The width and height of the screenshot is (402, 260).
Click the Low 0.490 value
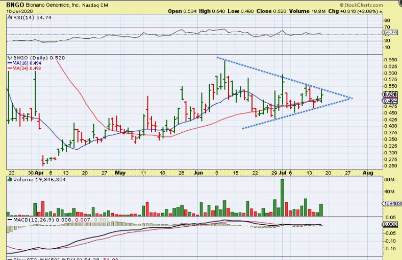point(241,11)
